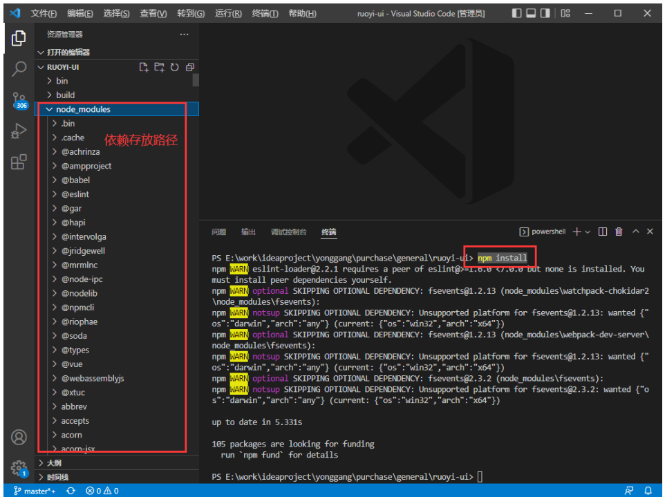Open customize layout icon
Image resolution: width=665 pixels, height=497 pixels.
[565, 13]
